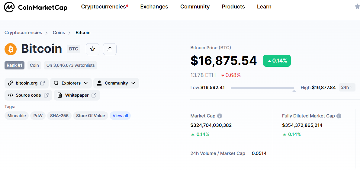Open the Products menu
The image size is (360, 170).
pyautogui.click(x=233, y=7)
